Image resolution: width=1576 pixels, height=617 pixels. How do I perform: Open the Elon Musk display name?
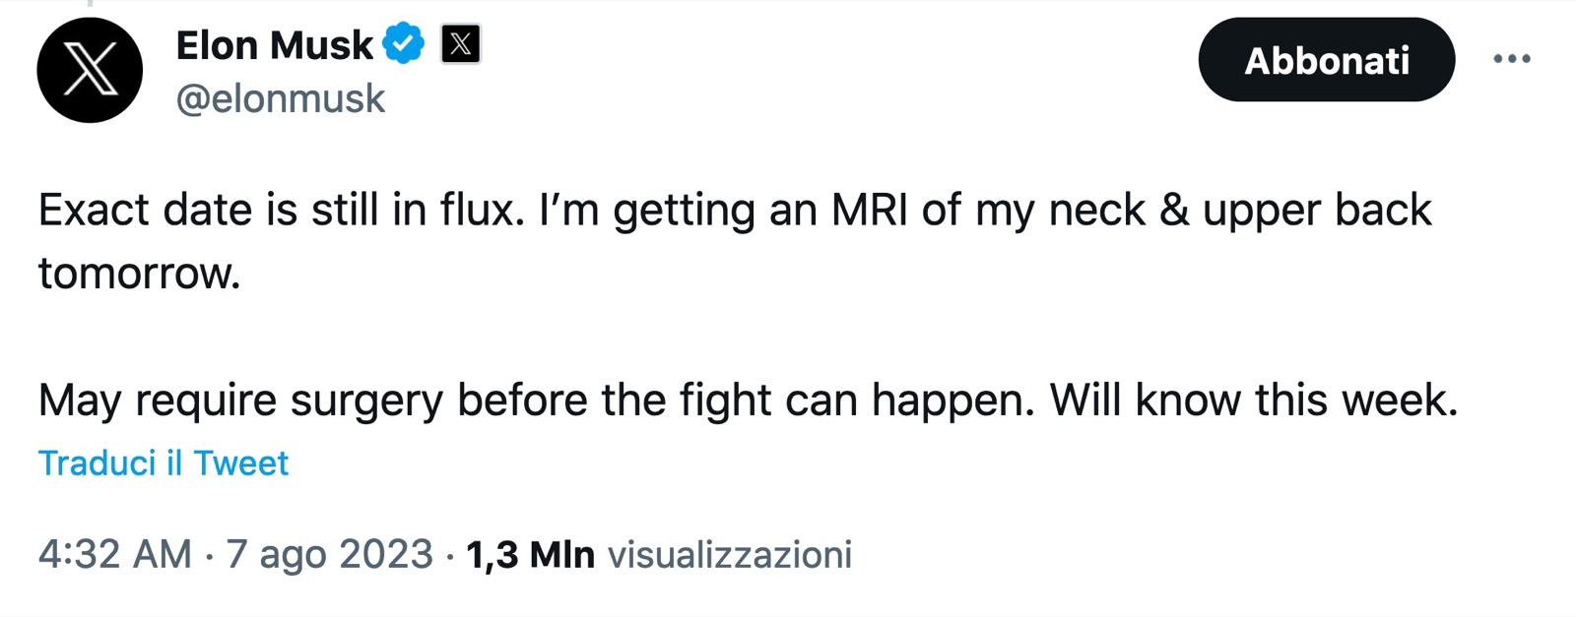point(274,45)
